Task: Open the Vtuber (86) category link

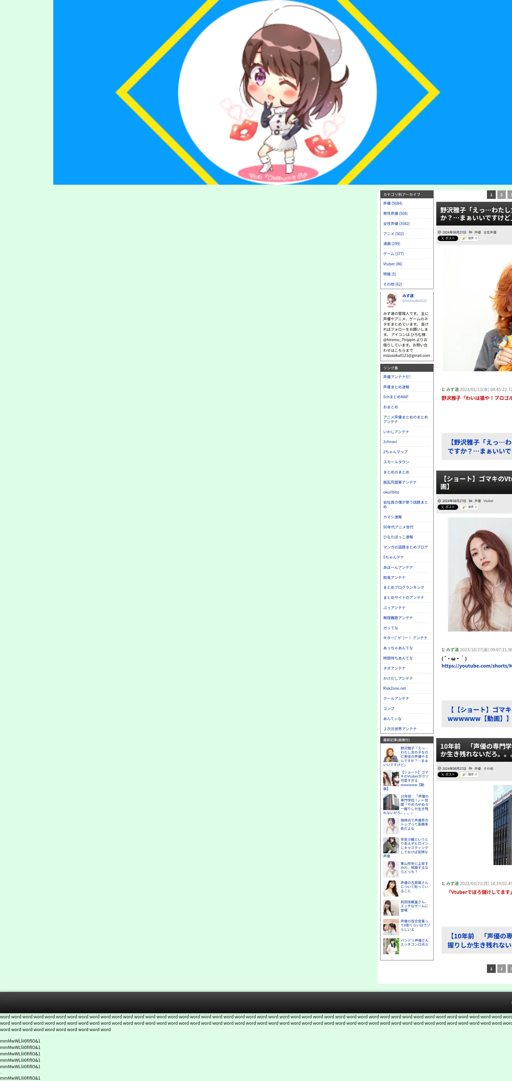Action: click(393, 264)
